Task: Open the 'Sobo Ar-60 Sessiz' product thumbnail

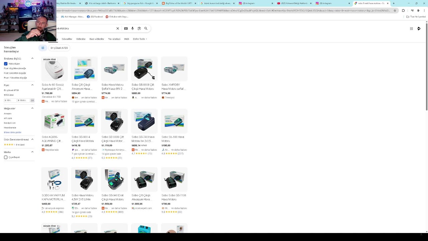Action: (54, 69)
